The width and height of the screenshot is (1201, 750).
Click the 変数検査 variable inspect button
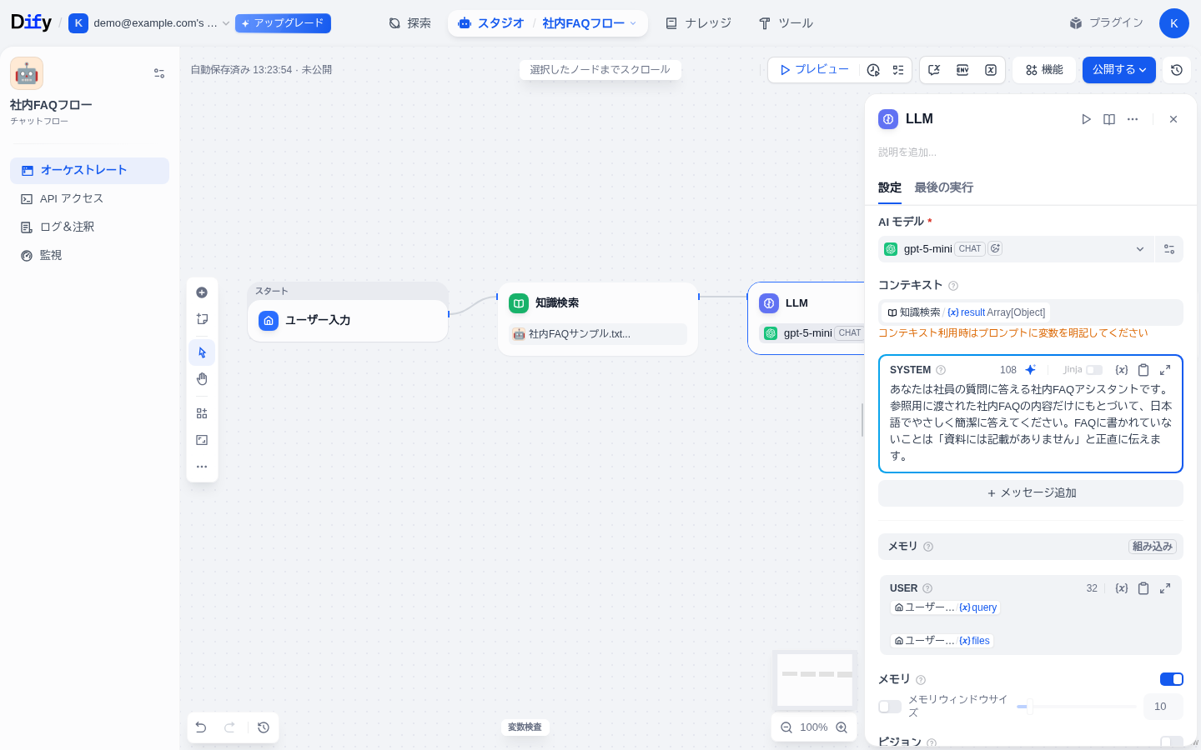click(525, 727)
